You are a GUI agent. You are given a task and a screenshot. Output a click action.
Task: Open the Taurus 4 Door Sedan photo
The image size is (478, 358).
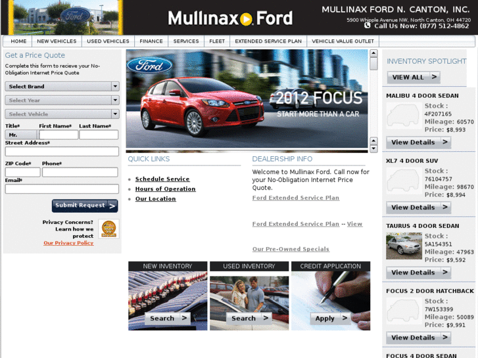click(x=404, y=246)
